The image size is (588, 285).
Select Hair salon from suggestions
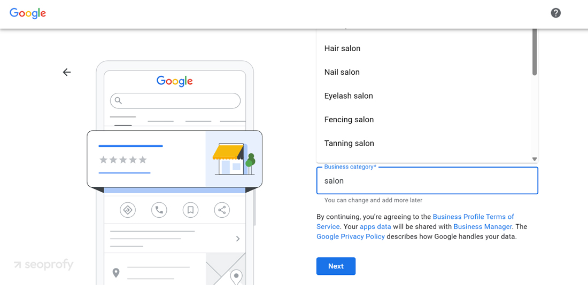point(342,49)
